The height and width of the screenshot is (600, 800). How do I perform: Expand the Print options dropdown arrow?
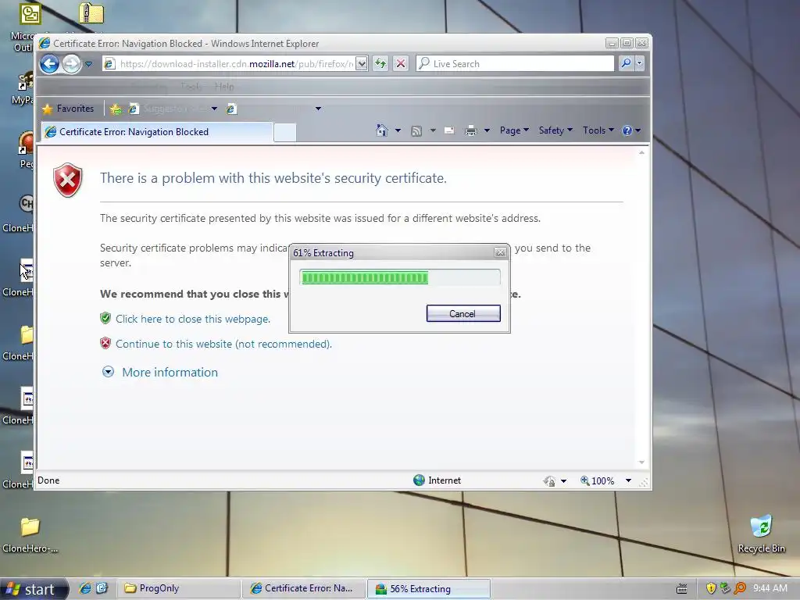coord(487,130)
